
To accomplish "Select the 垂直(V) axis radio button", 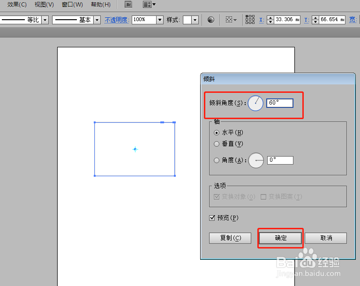I will click(x=216, y=144).
